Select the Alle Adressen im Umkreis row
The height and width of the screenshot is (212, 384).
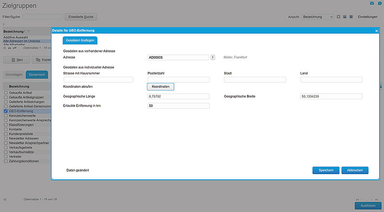point(27,41)
